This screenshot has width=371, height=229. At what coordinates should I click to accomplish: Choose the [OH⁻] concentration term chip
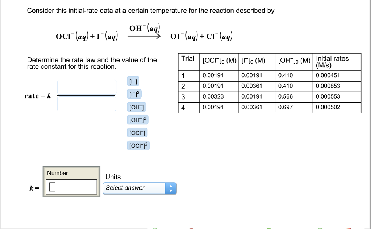[136, 107]
